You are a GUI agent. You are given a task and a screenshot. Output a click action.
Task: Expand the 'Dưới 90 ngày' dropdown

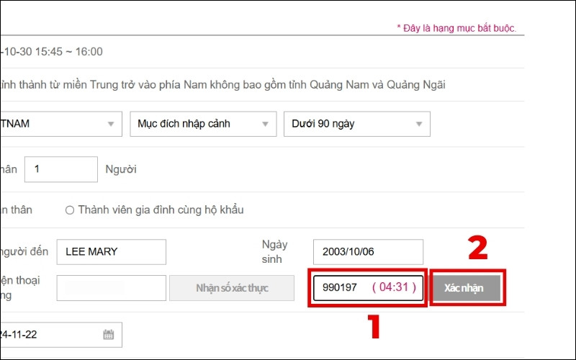coord(356,124)
